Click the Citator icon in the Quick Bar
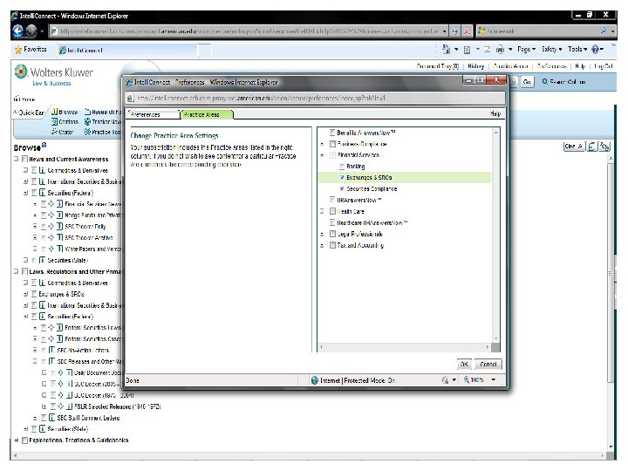The width and height of the screenshot is (628, 471). (x=55, y=132)
